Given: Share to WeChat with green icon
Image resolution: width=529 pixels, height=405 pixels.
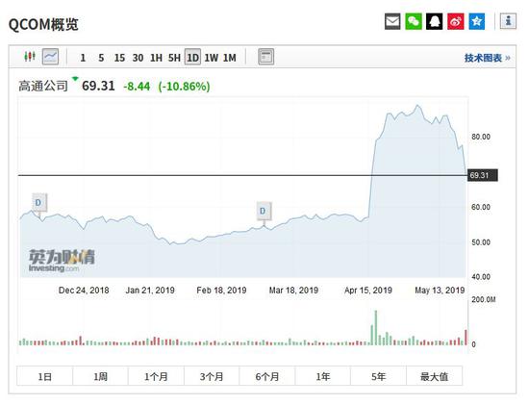Looking at the screenshot, I should coord(414,21).
